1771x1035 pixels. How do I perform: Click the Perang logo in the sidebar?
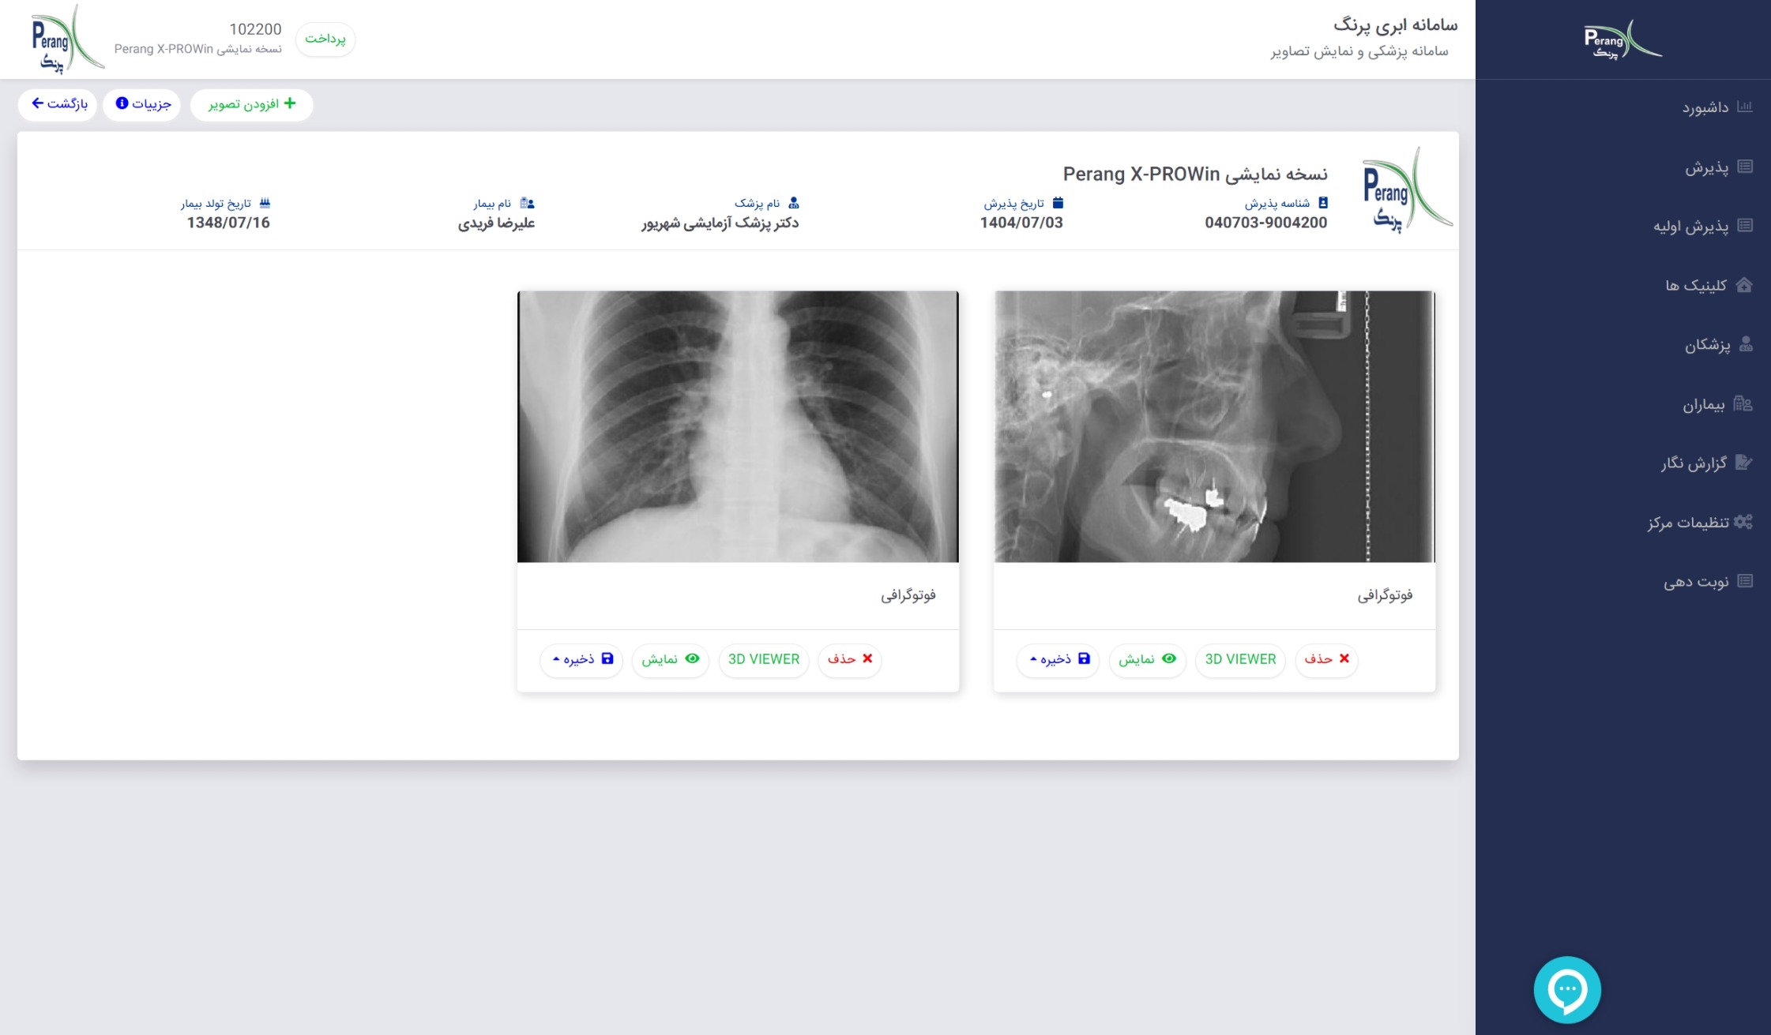pyautogui.click(x=1622, y=39)
